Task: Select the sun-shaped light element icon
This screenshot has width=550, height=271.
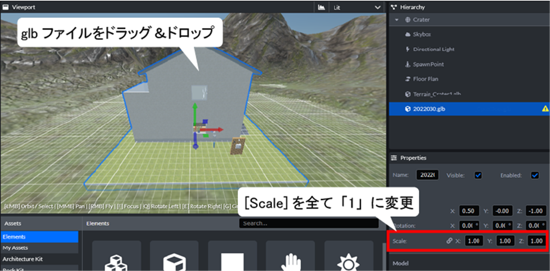Action: 348,261
